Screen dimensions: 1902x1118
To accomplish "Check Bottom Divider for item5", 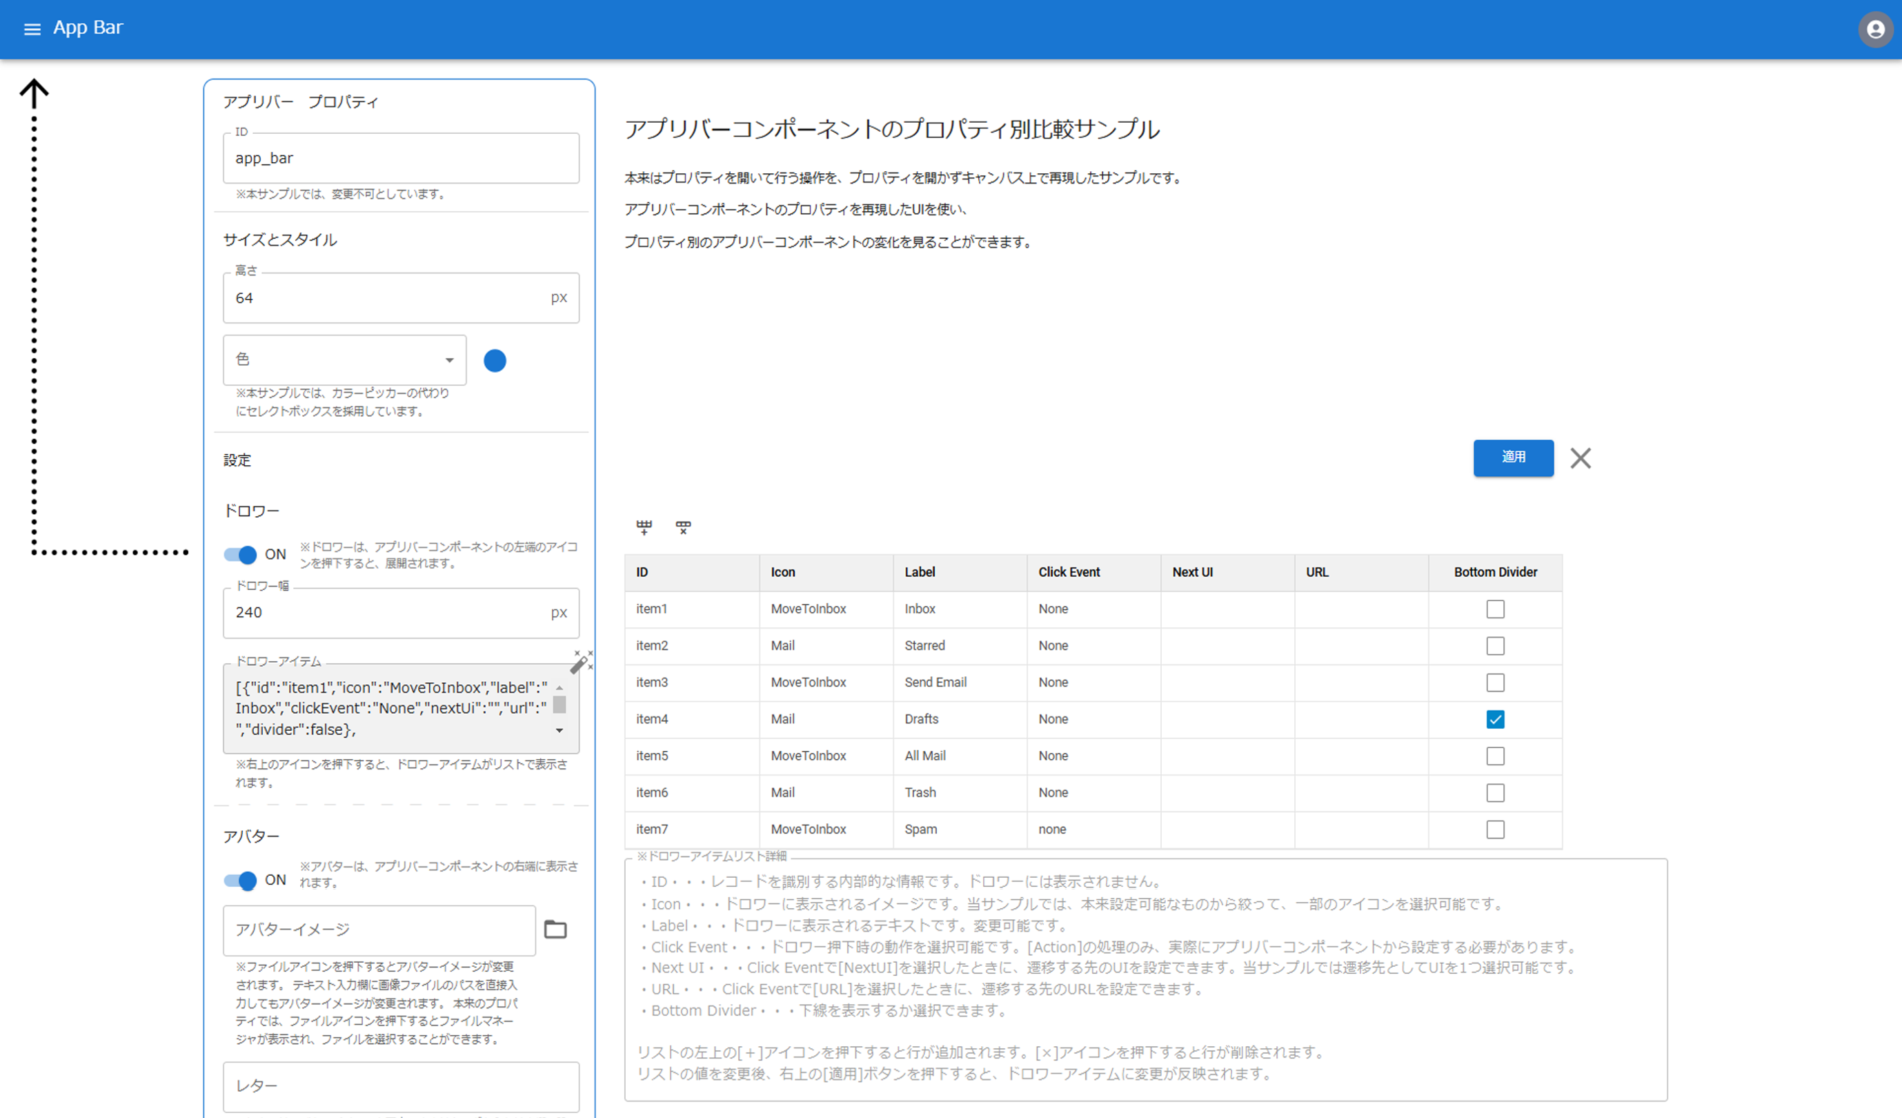I will tap(1495, 756).
